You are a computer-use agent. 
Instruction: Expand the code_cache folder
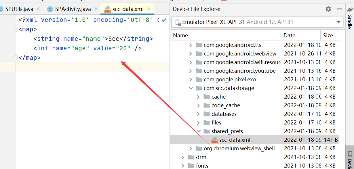click(198, 105)
